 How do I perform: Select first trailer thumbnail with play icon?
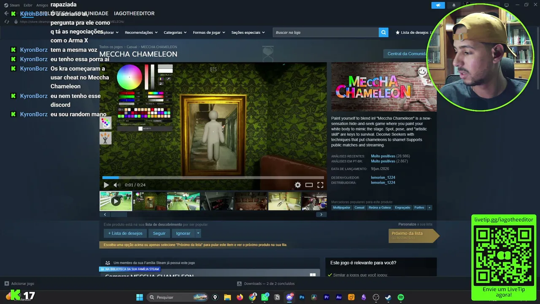pos(116,201)
